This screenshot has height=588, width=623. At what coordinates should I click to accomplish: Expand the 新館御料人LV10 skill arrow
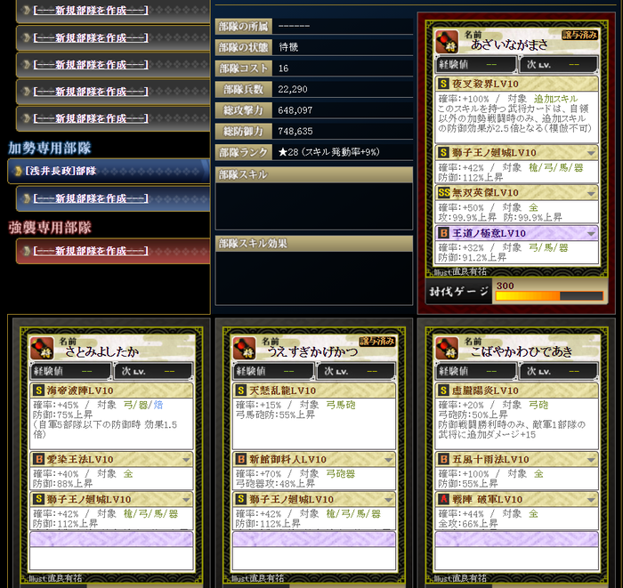point(388,460)
